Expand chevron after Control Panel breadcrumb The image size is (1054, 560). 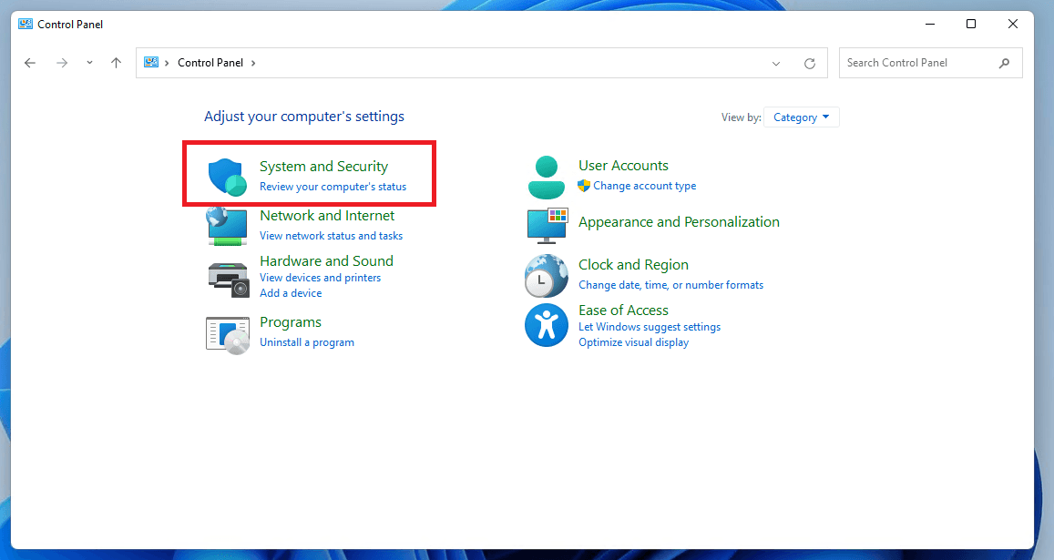click(253, 63)
